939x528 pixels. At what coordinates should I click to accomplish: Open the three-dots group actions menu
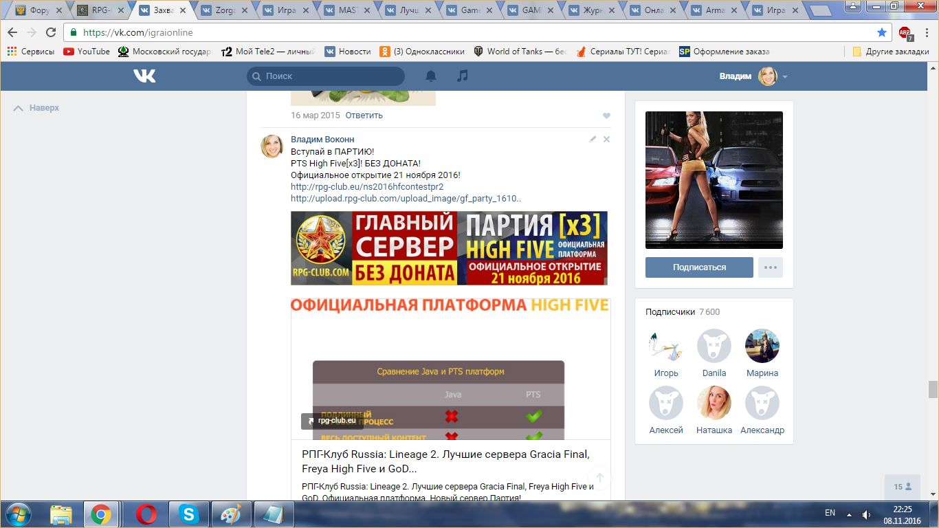(x=771, y=267)
